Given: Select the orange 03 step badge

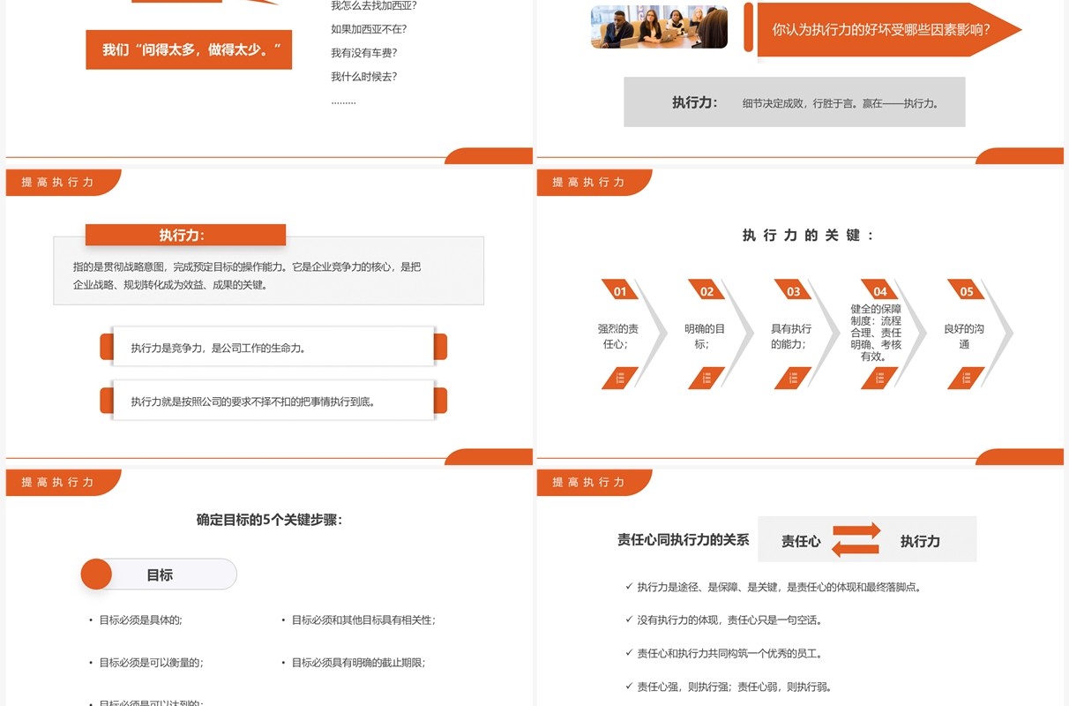Looking at the screenshot, I should (793, 290).
